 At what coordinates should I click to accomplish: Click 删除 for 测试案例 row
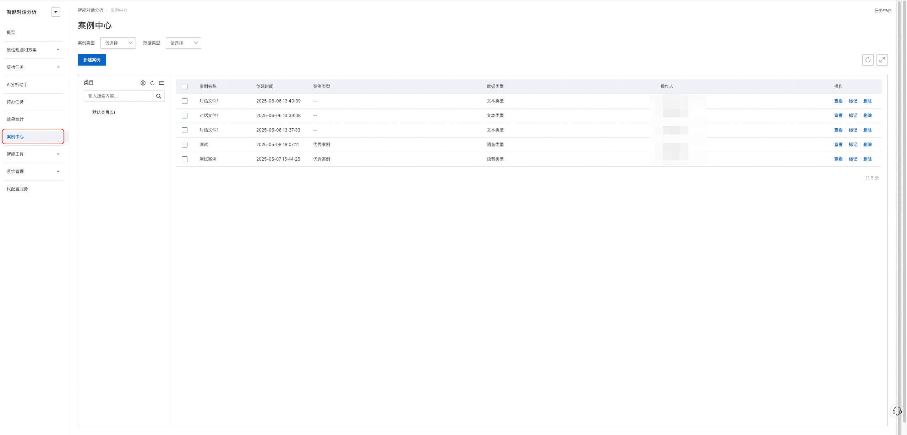867,159
